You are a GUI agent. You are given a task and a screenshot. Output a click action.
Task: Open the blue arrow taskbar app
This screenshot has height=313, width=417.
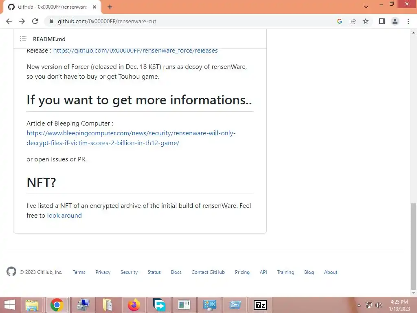[x=159, y=305]
